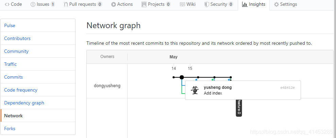
Task: Click the Insights graph icon
Action: tap(245, 4)
